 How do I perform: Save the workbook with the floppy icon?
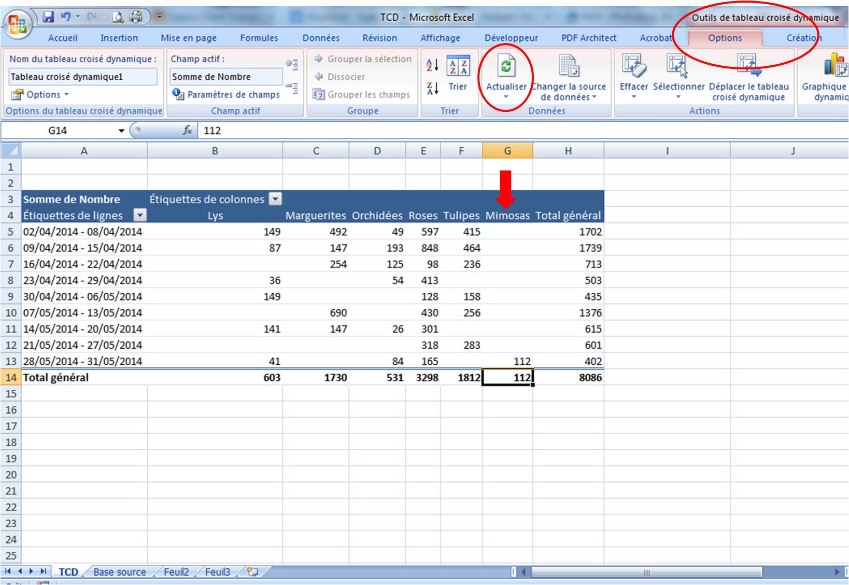[x=48, y=17]
